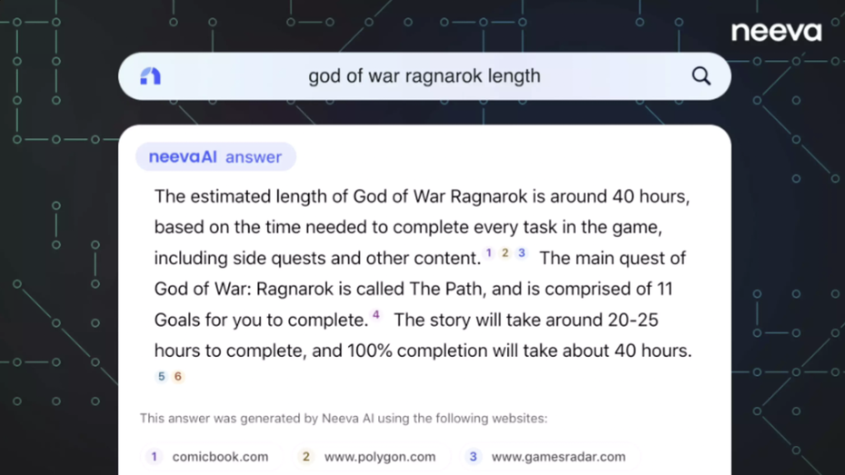The height and width of the screenshot is (475, 845).
Task: Open citation 3 in the answer text
Action: 522,253
